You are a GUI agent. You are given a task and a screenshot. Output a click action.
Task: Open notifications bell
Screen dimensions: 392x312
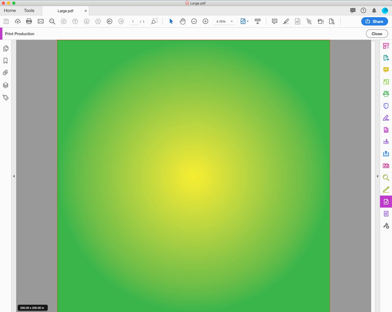374,10
